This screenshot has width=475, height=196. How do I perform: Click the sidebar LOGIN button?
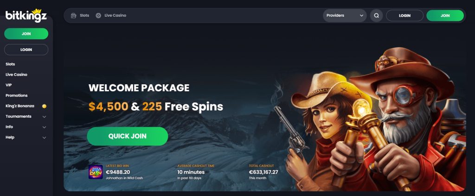(26, 50)
